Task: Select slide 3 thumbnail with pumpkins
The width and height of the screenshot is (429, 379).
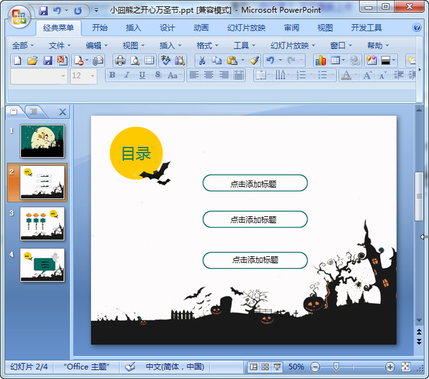Action: click(x=43, y=223)
